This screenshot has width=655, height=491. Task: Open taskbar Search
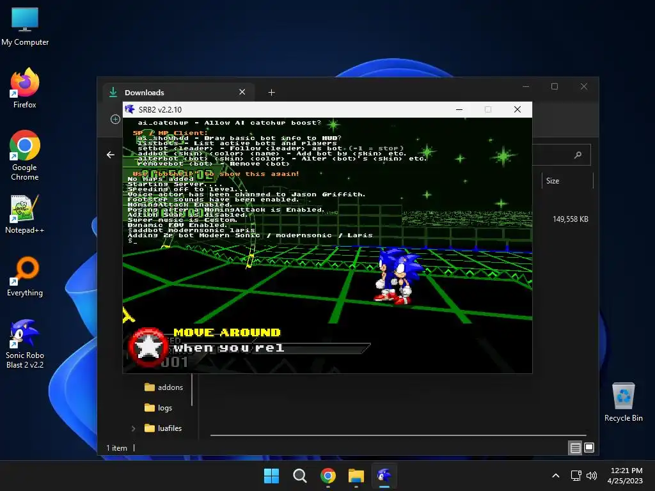click(299, 476)
